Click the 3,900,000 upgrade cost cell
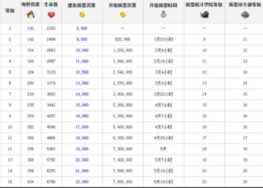263x188 pixels. [x=122, y=94]
